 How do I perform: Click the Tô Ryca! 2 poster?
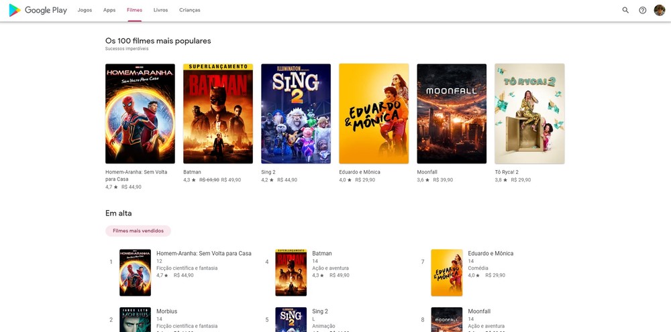[529, 114]
